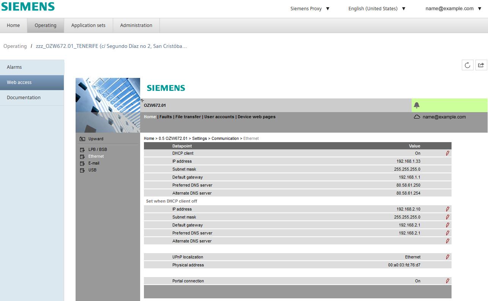488x301 pixels.
Task: Select Documentation in the left menu
Action: tap(32, 97)
